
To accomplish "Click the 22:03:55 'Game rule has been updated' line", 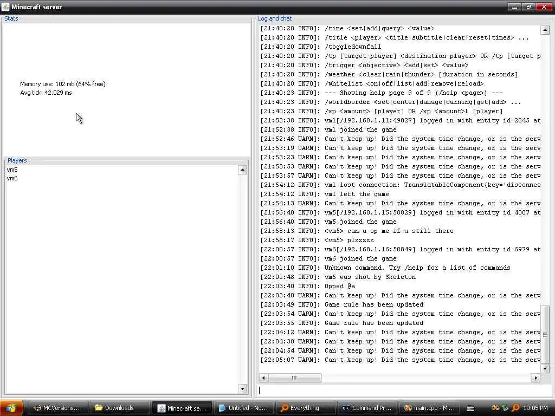I will [x=341, y=323].
